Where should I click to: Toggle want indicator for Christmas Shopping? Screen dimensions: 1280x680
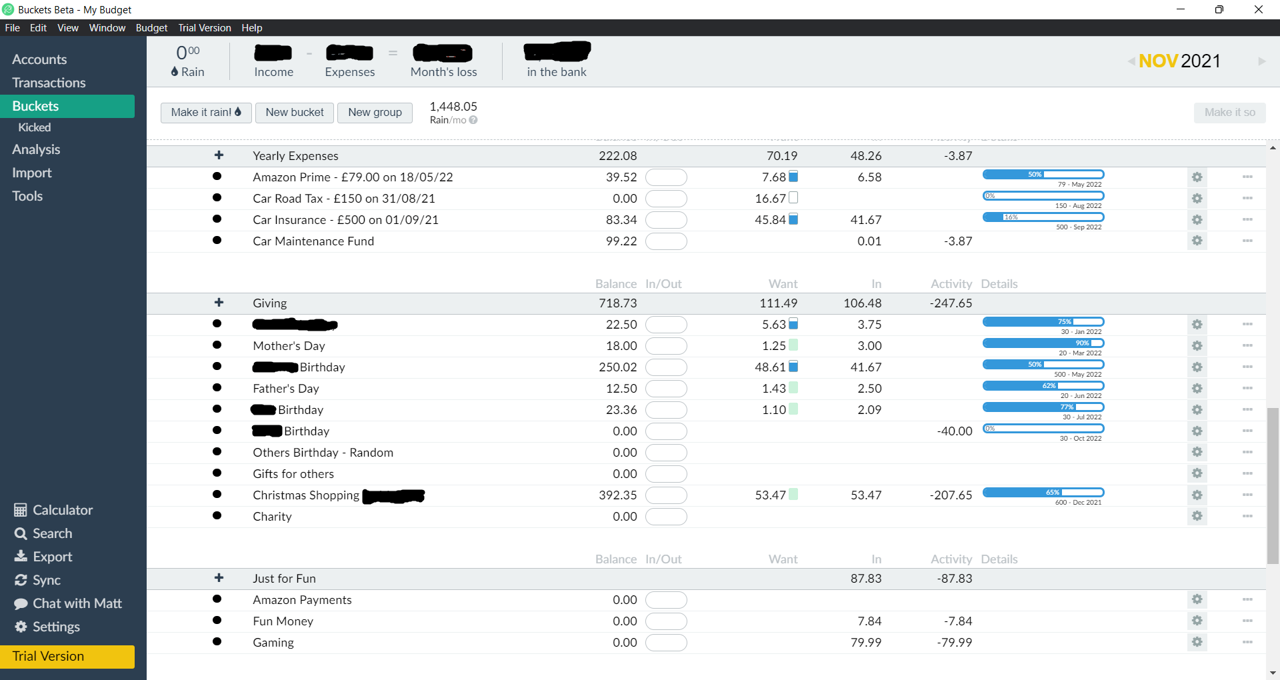click(x=793, y=495)
